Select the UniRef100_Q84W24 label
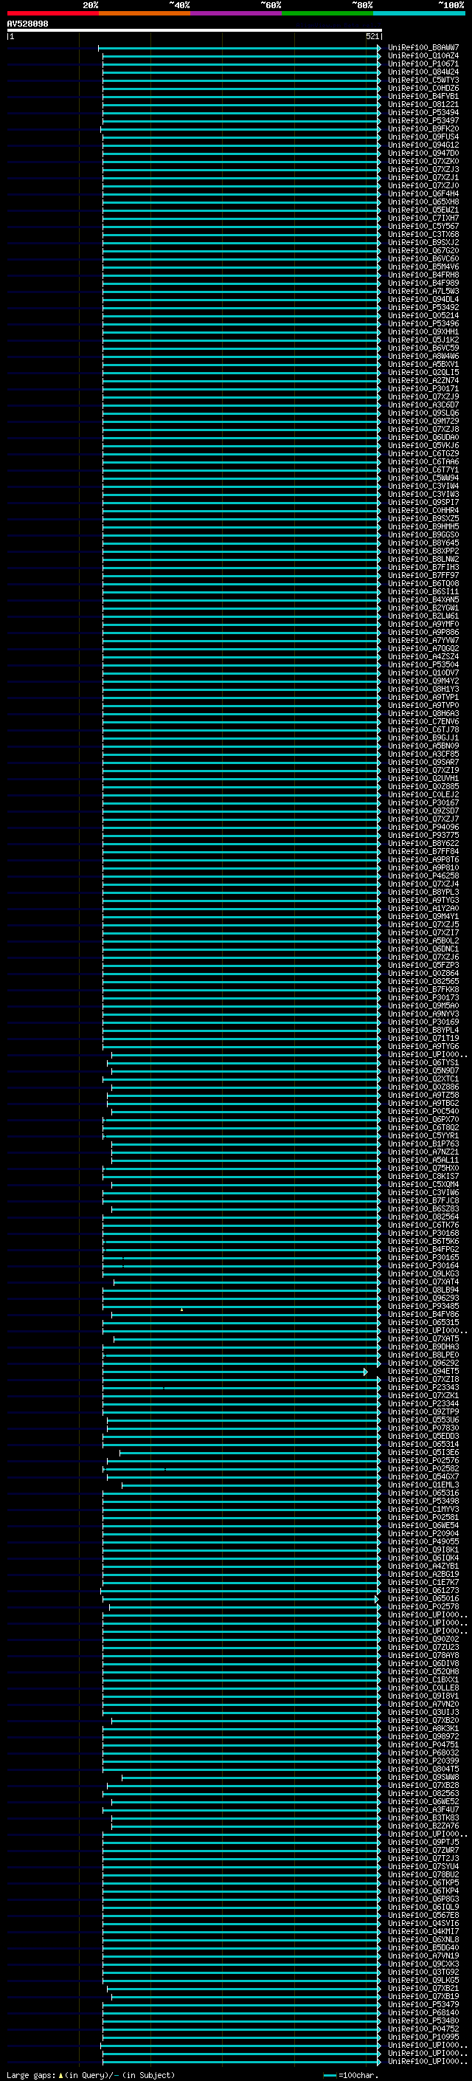The image size is (472, 2081). (423, 72)
